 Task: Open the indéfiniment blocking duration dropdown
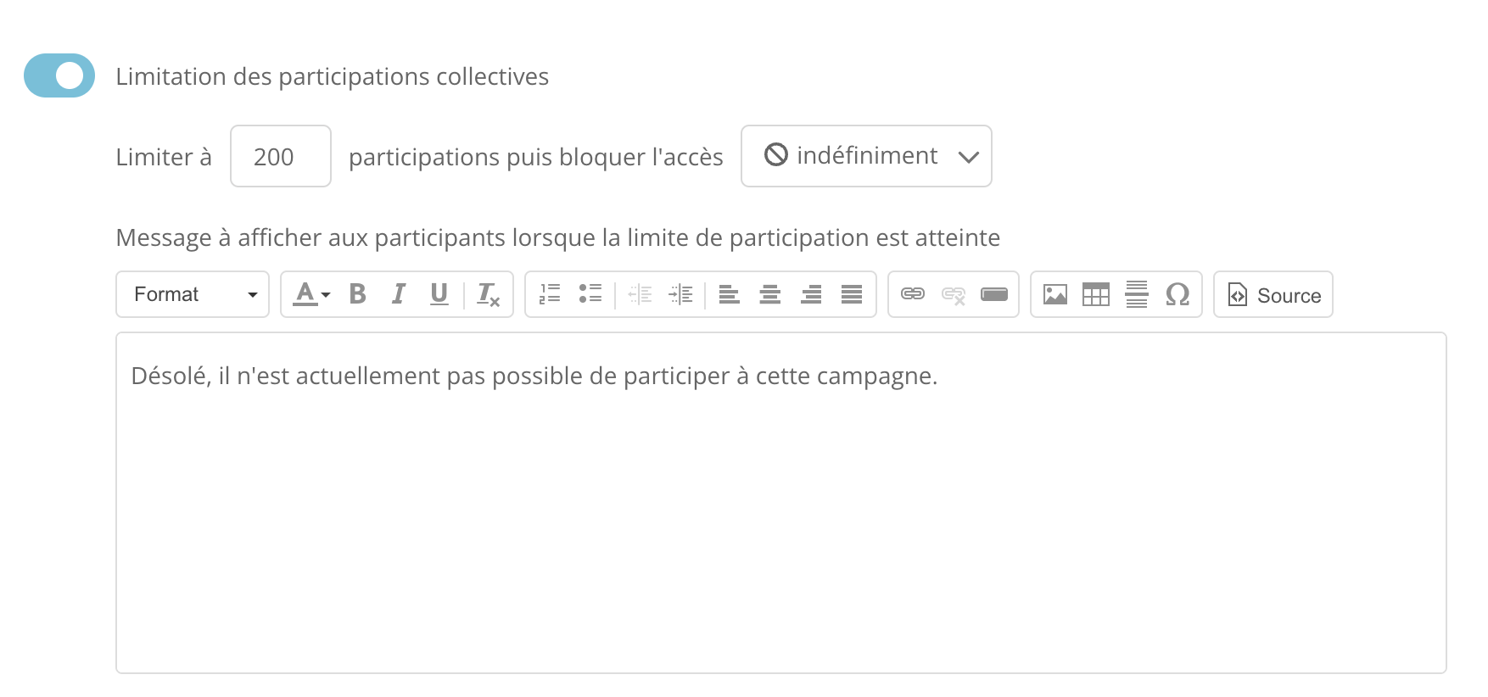(865, 156)
